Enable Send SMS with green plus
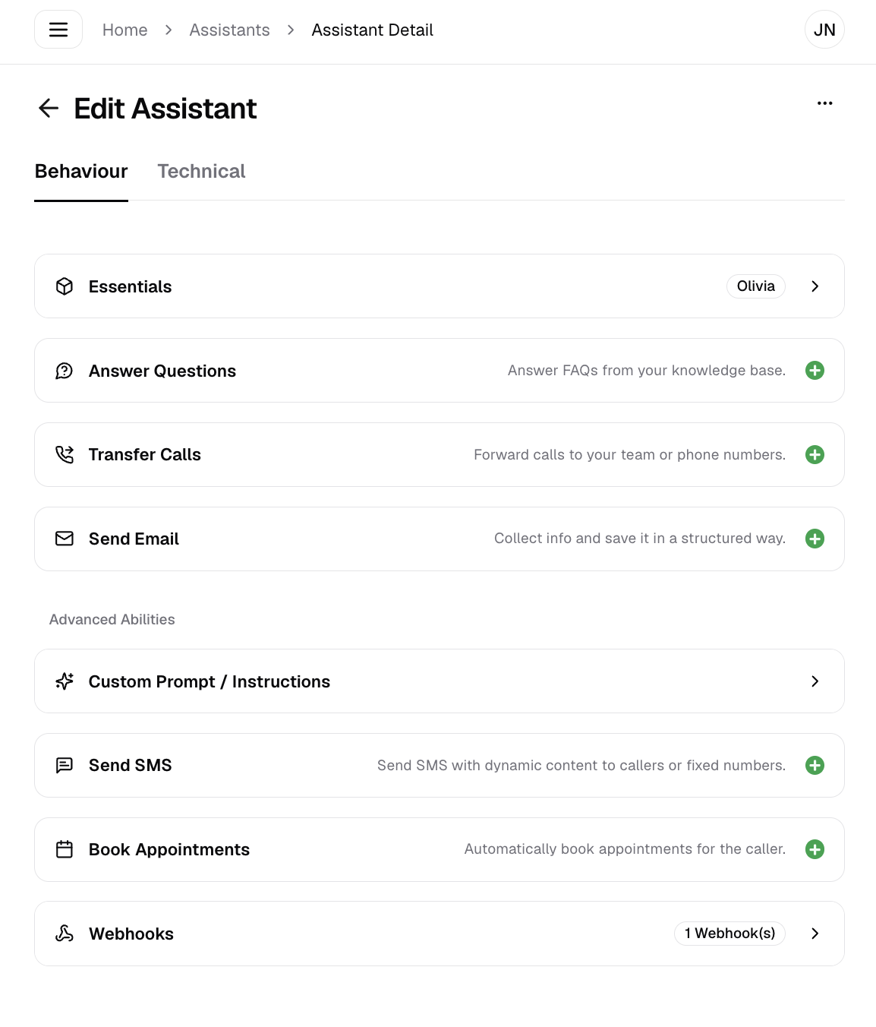 [815, 765]
